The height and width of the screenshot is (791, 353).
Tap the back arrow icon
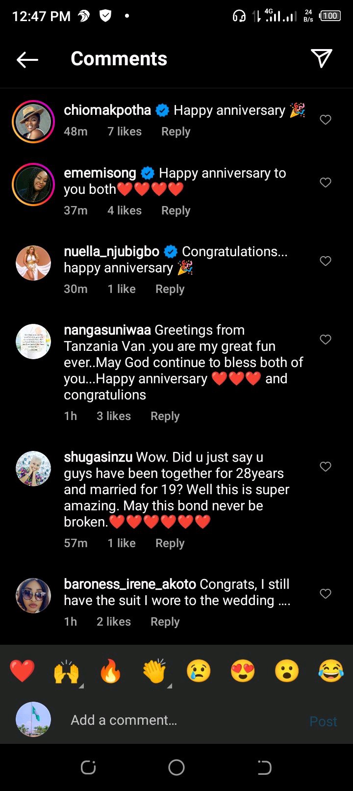(x=27, y=59)
